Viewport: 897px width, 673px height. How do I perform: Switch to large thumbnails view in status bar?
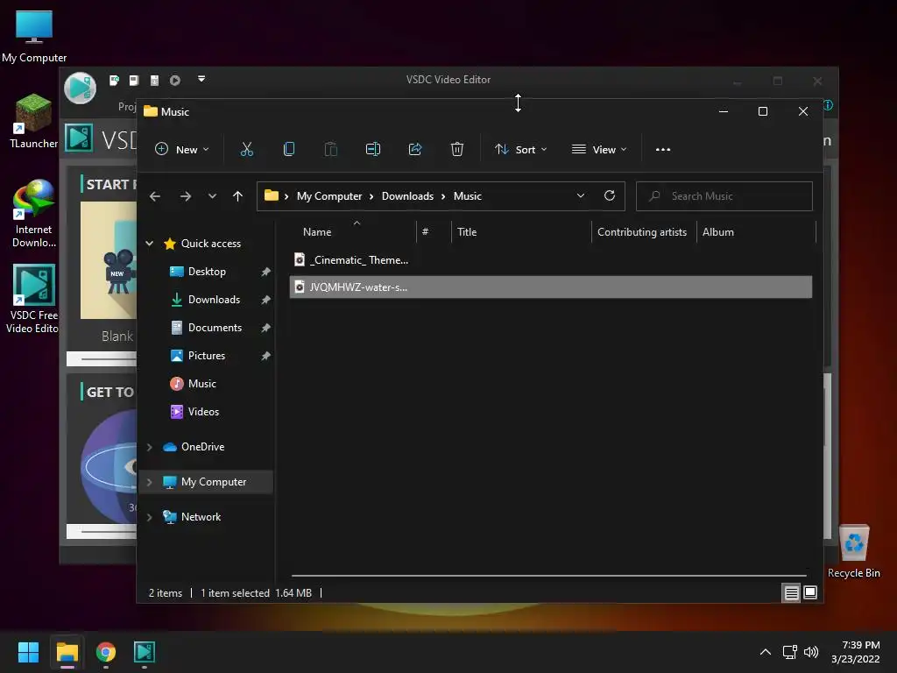coord(810,593)
